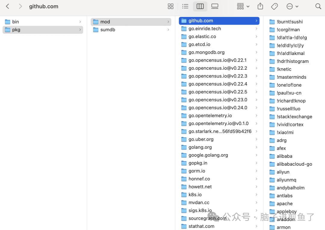Open the Tags editor icon
This screenshot has height=230, width=325.
[274, 6]
